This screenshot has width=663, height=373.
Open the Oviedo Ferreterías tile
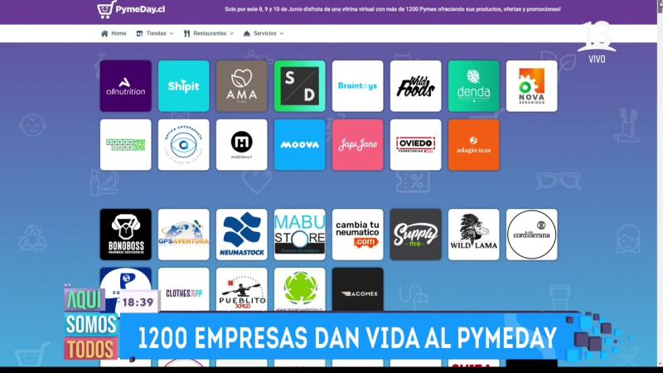416,145
